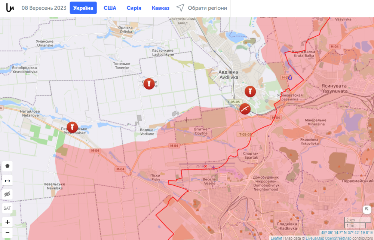Screen dimensions: 374x240
Task: Select the Кавказ region tab
Action: (160, 7)
